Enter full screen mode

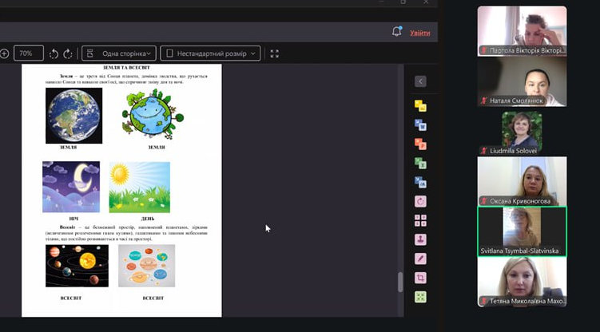275,53
